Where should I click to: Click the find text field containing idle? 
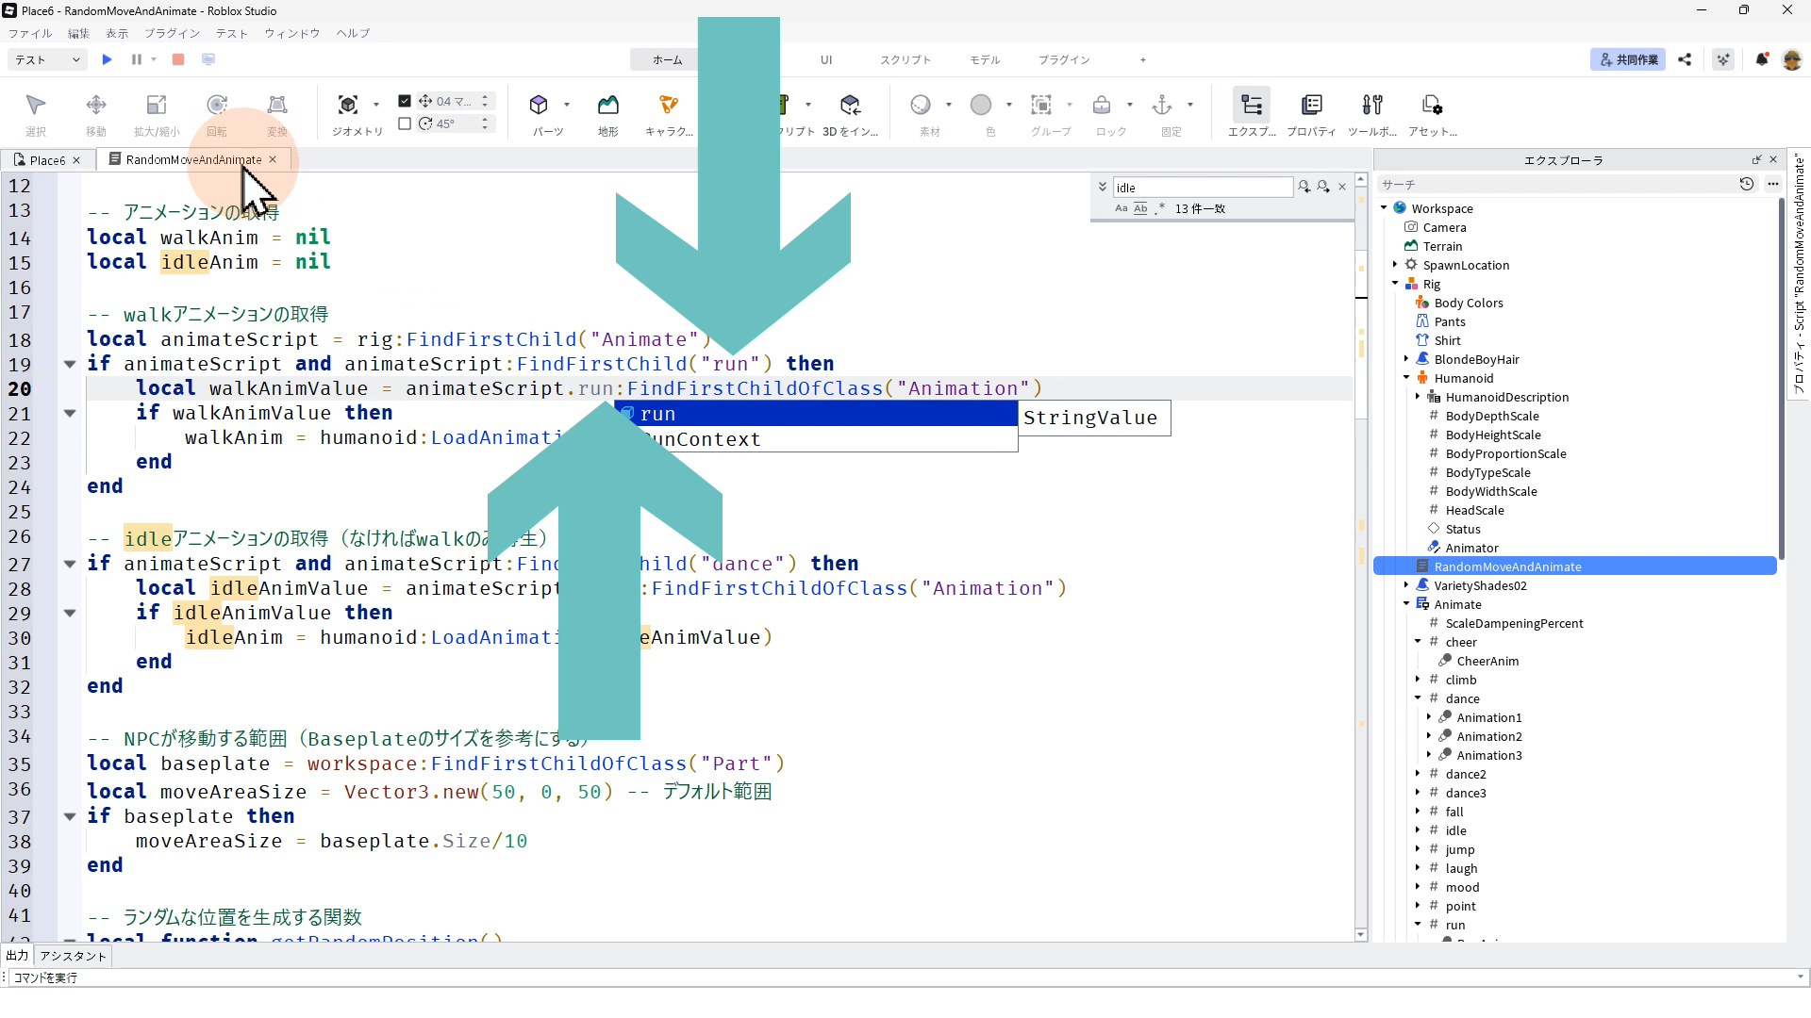[x=1202, y=188]
